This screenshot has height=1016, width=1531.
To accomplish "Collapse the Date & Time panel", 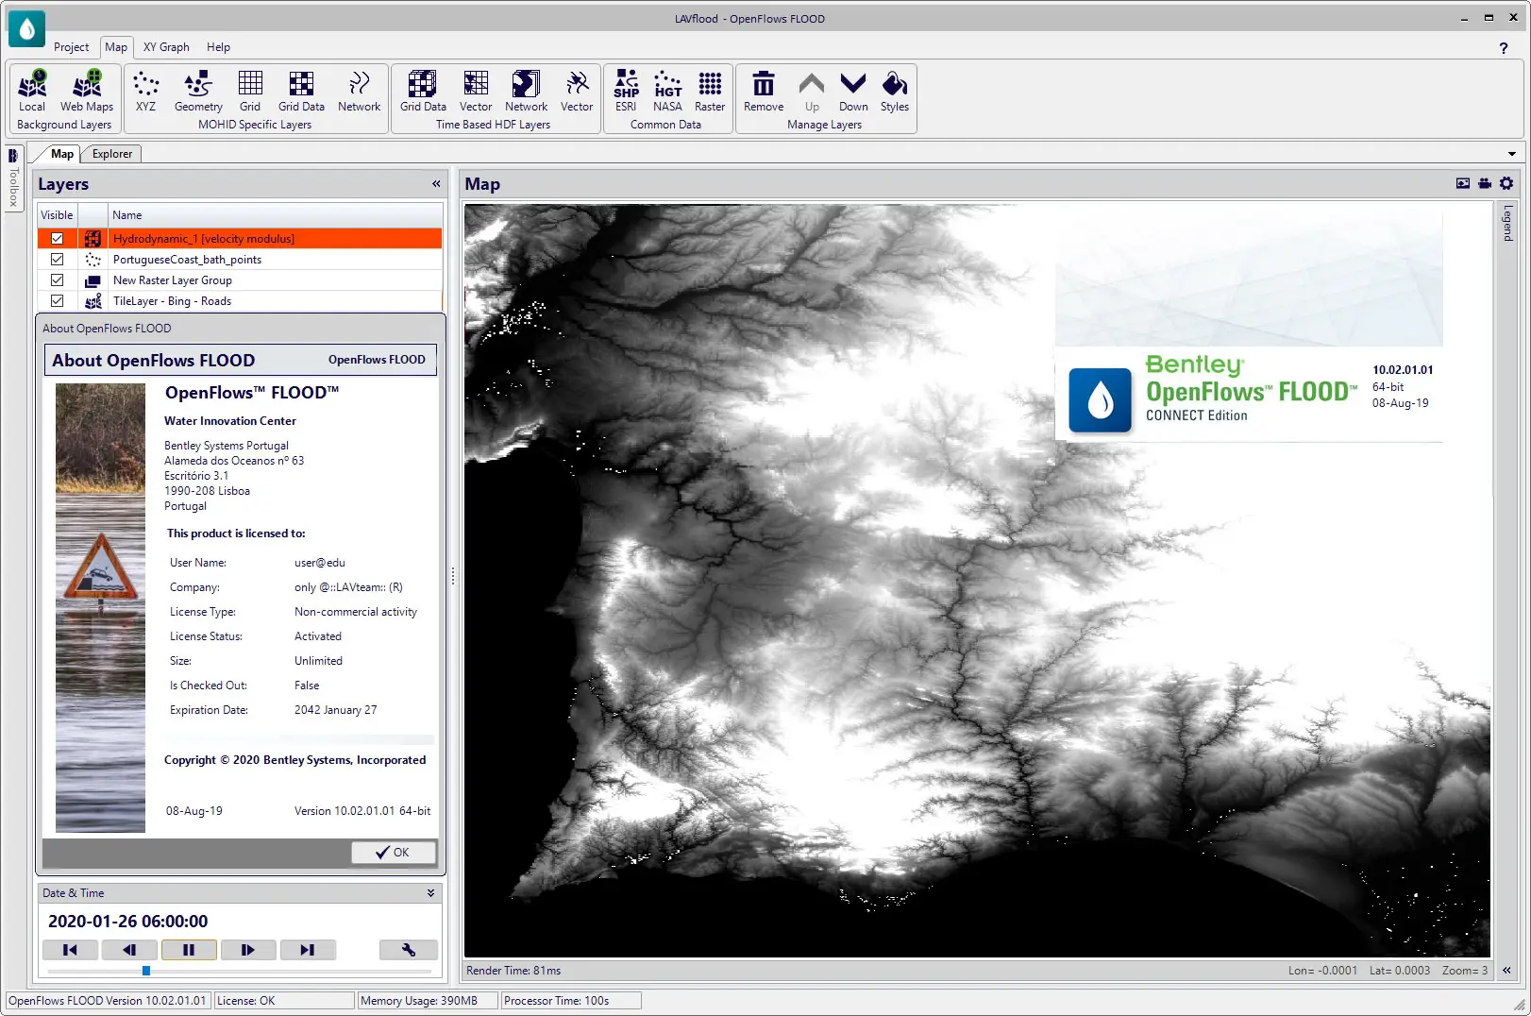I will (x=430, y=893).
